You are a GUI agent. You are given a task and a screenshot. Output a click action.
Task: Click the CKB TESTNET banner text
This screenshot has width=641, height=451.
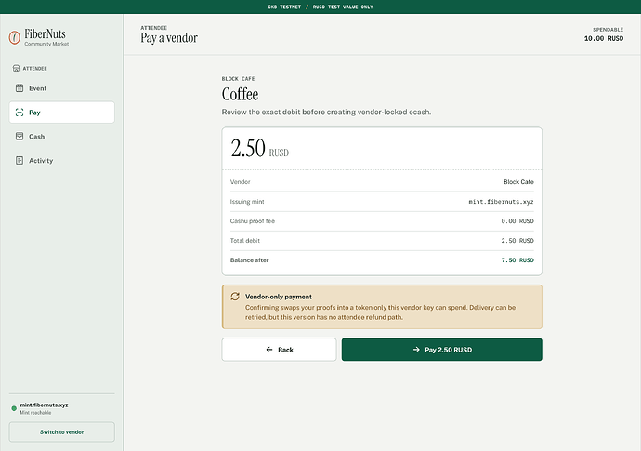pyautogui.click(x=284, y=7)
